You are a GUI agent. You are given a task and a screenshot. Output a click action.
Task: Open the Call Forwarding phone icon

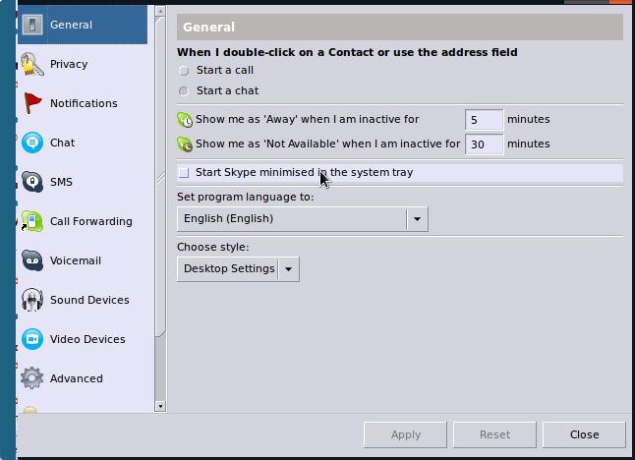pyautogui.click(x=32, y=221)
